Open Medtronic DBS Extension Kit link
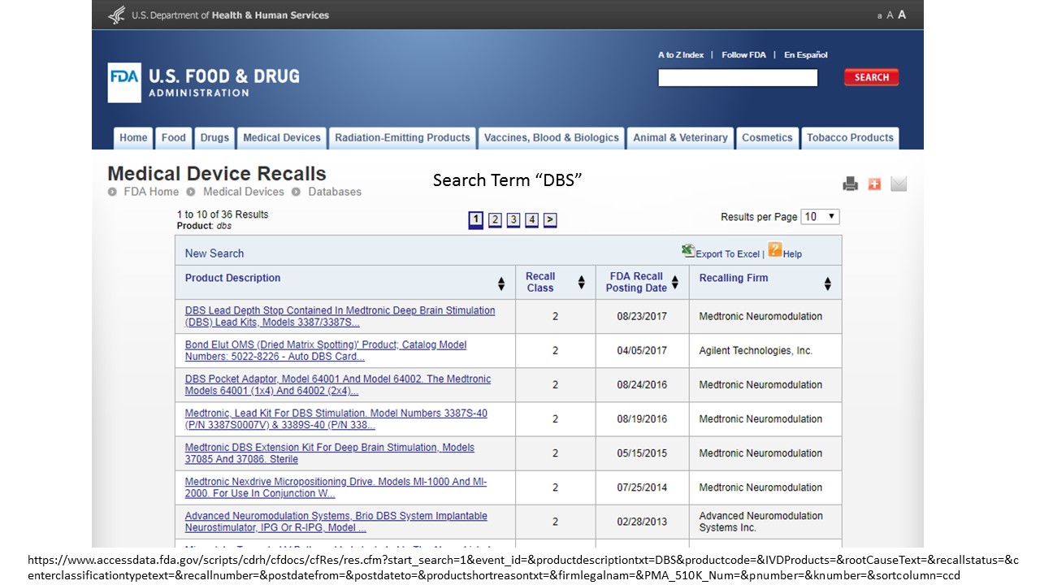Image resolution: width=1040 pixels, height=585 pixels. pos(330,453)
